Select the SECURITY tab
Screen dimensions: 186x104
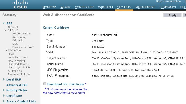pos(124,7)
